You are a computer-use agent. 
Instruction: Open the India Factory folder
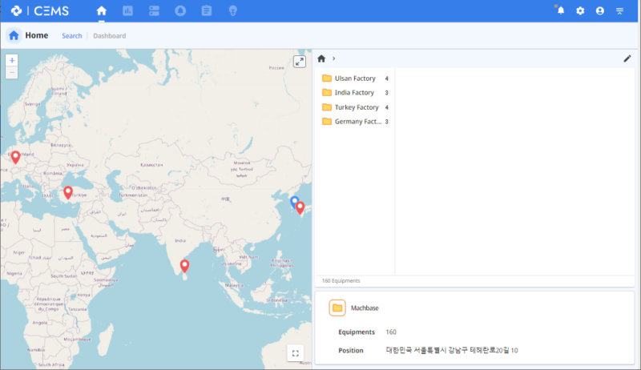tap(353, 93)
